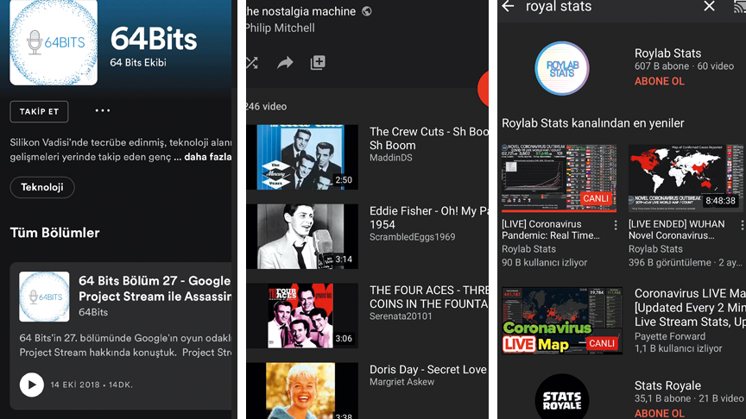
Task: Click the 'Tüm Bölümler' heading
Action: (x=54, y=233)
